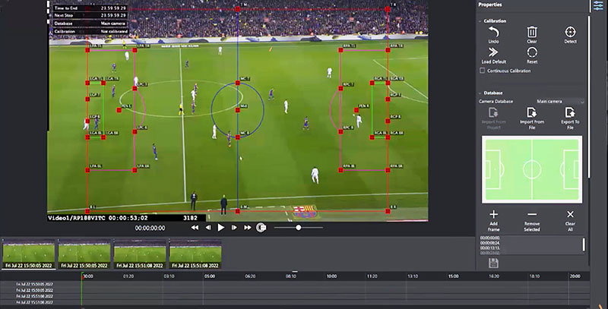Click the save floppy disk icon

pyautogui.click(x=493, y=263)
